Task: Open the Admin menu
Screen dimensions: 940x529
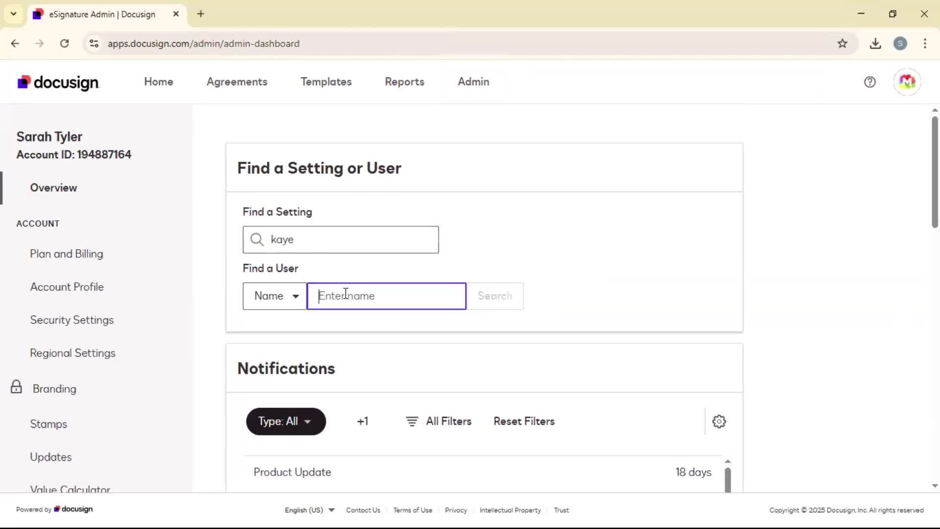Action: 473,82
